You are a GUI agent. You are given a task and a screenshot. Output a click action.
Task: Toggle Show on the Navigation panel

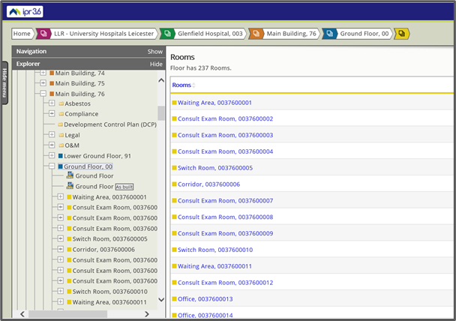(x=154, y=52)
